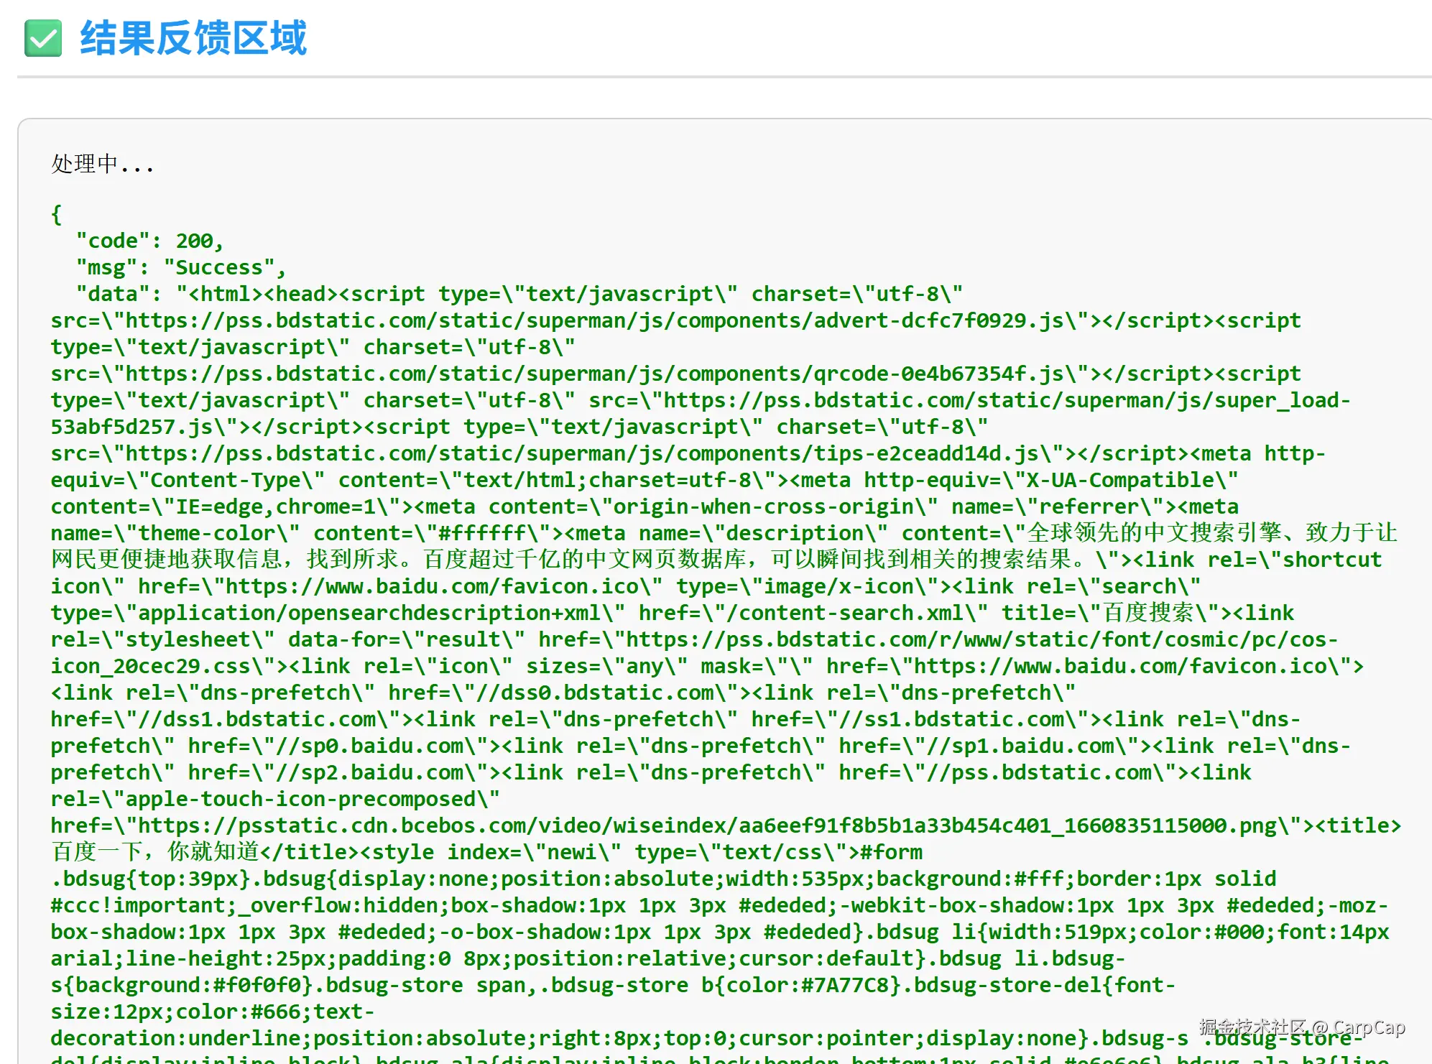Click the "msg": "Success" line

[180, 267]
